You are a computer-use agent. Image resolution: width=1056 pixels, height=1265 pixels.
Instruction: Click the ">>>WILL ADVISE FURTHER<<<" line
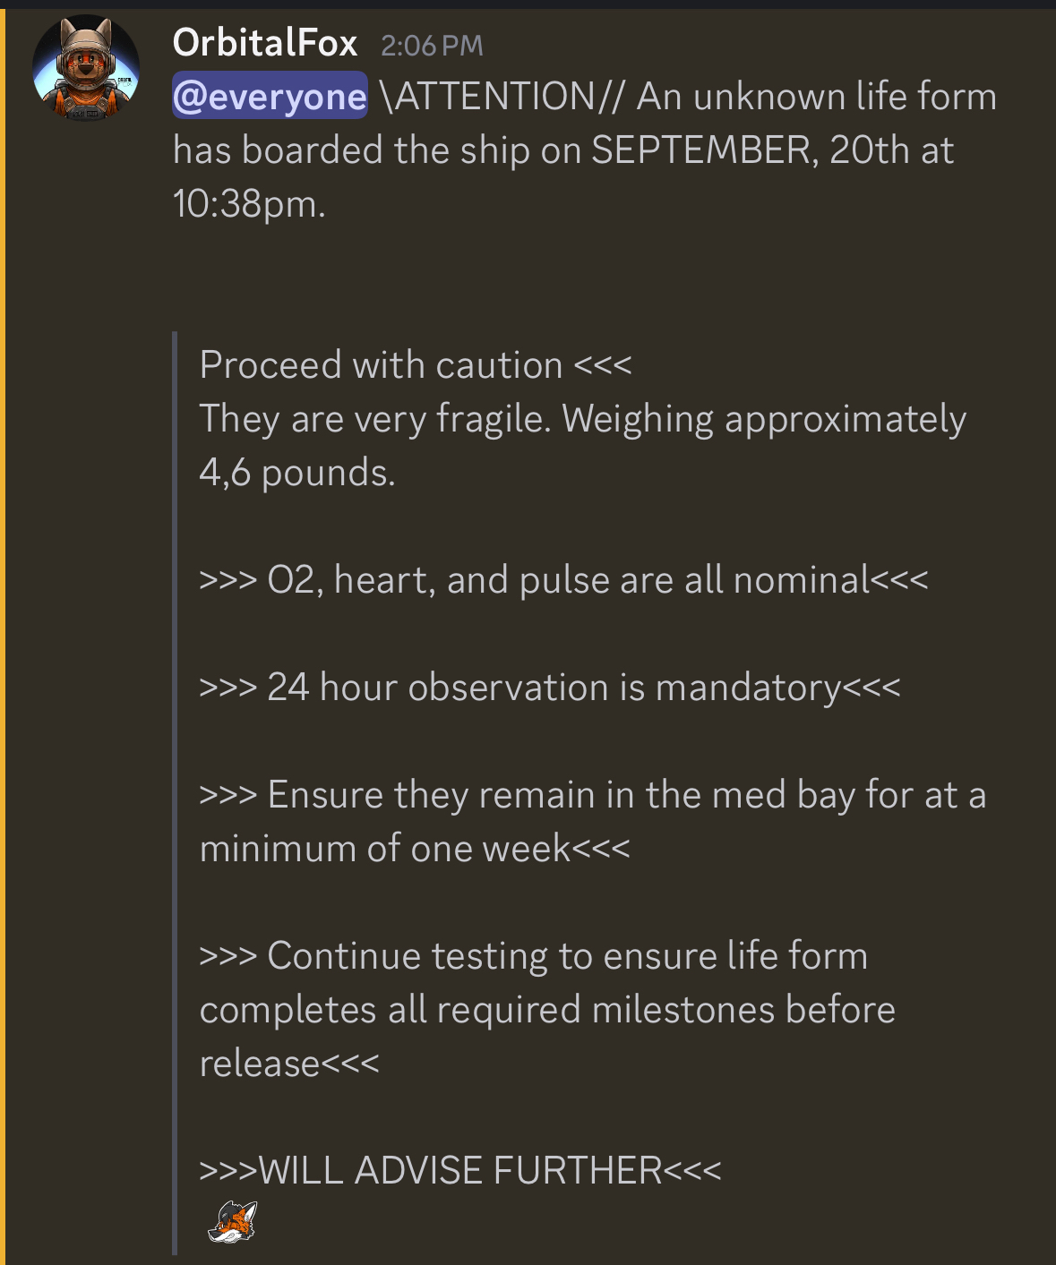pos(460,1171)
